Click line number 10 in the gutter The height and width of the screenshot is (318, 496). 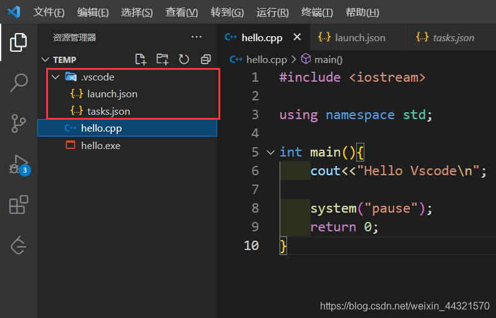tap(251, 245)
